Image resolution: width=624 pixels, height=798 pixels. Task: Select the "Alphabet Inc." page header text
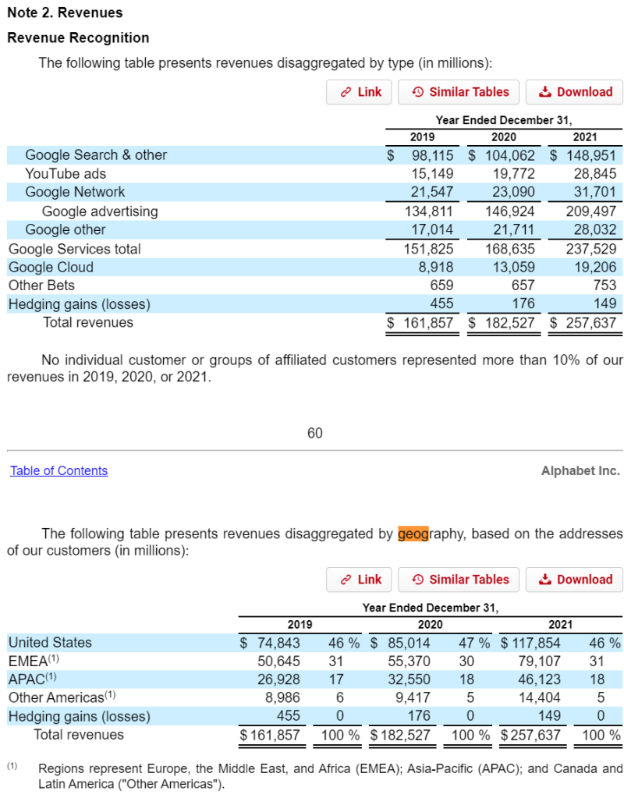(580, 470)
